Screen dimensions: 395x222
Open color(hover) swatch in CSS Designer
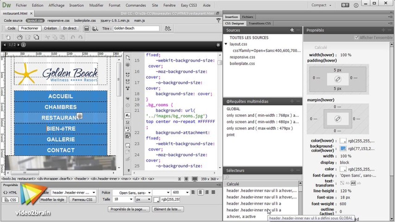(x=343, y=141)
